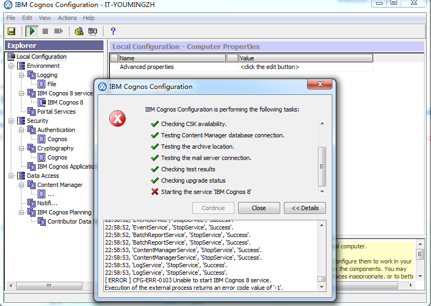This screenshot has height=306, width=431.
Task: Click the '<click the edit button>' value cell
Action: coord(305,67)
